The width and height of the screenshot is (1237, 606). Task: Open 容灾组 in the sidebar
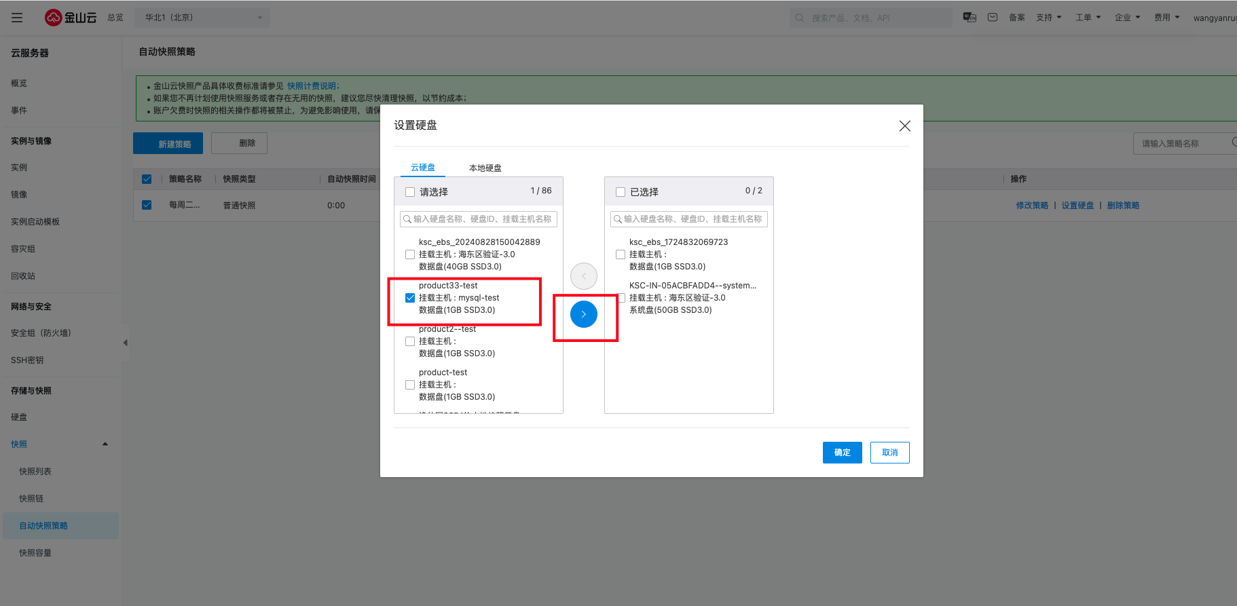point(23,249)
